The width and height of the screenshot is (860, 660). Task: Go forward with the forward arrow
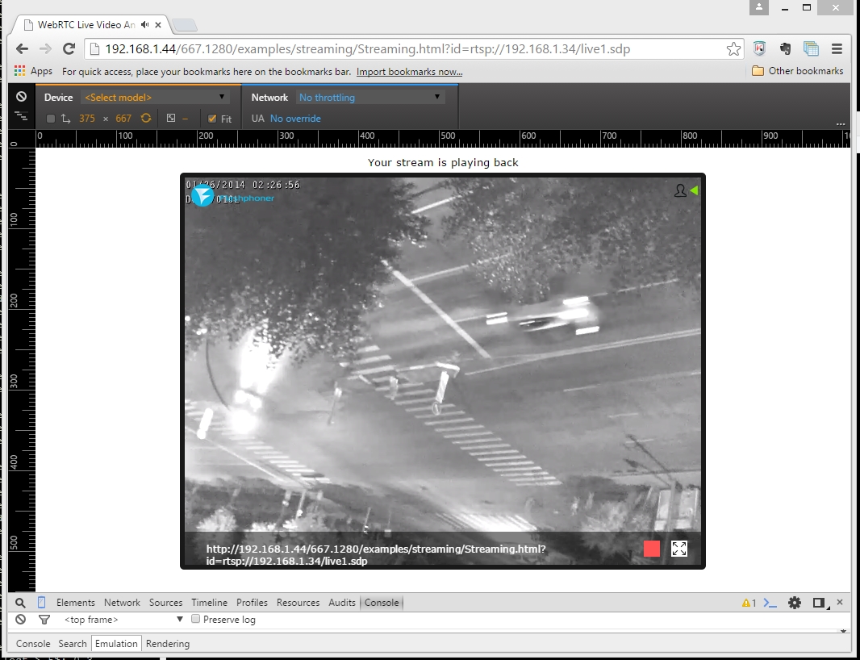coord(45,49)
